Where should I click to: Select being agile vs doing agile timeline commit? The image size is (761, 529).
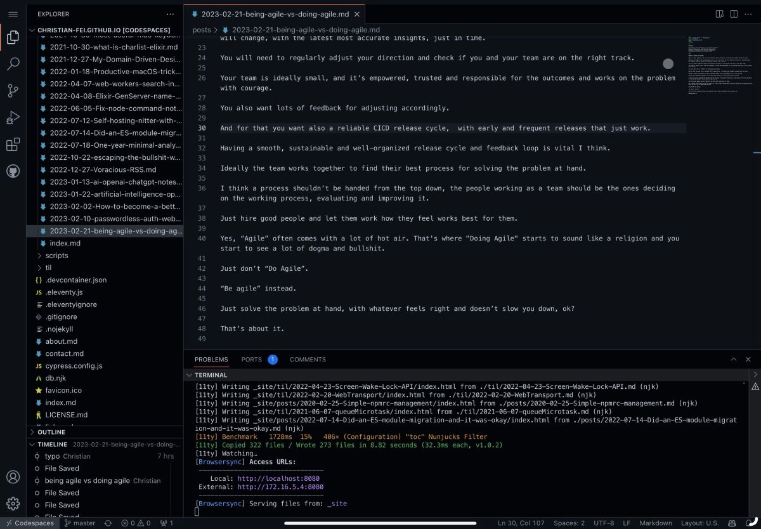pos(105,481)
